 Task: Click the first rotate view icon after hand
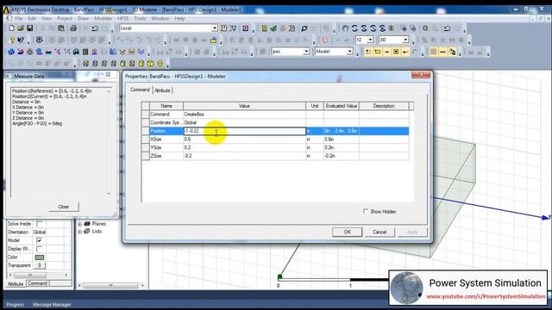click(354, 28)
